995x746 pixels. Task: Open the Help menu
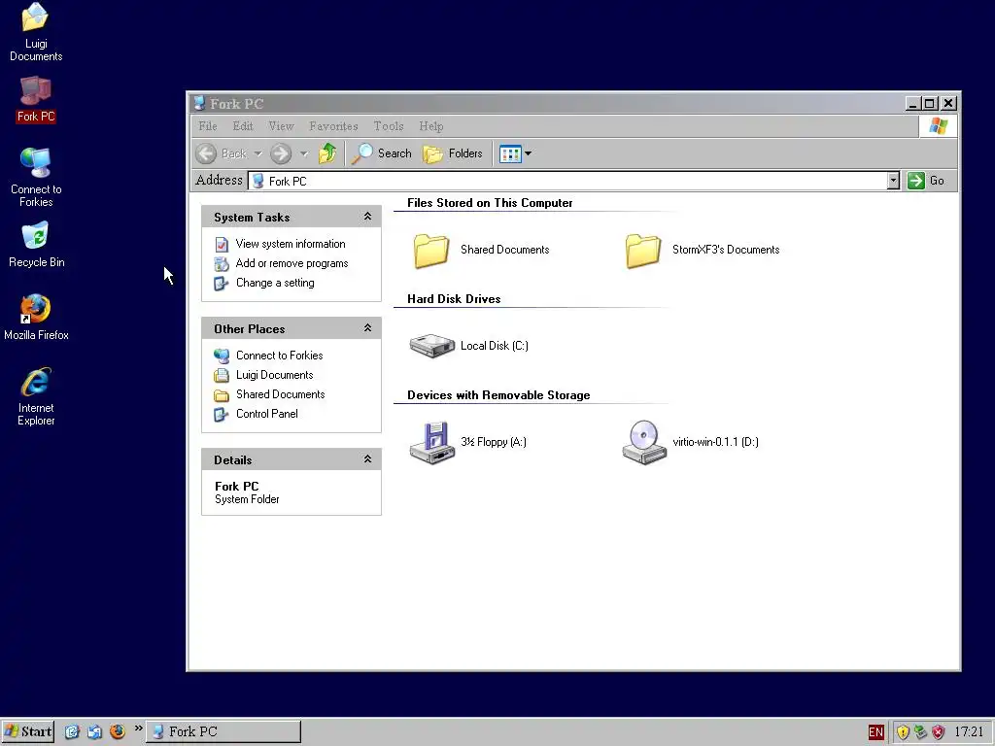click(x=430, y=126)
